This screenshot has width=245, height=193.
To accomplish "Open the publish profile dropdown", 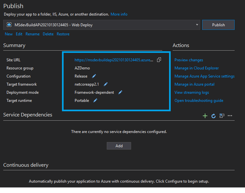I will [102, 25].
